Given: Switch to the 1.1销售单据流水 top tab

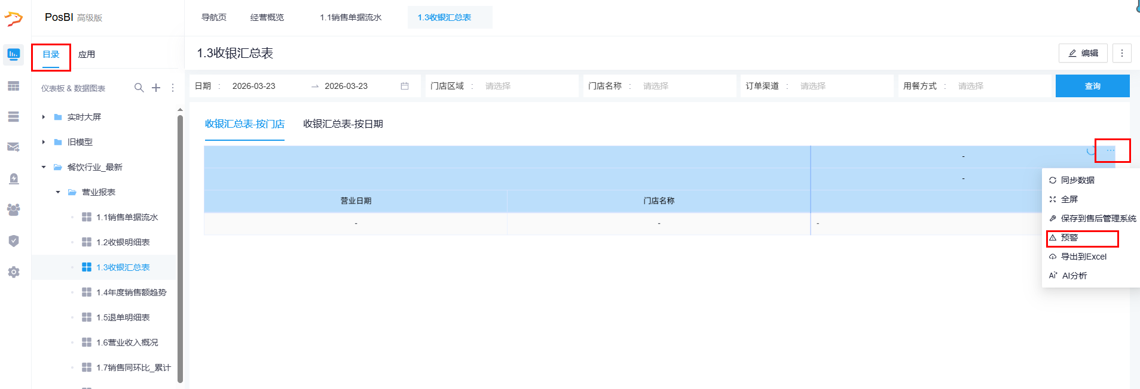Looking at the screenshot, I should [350, 17].
